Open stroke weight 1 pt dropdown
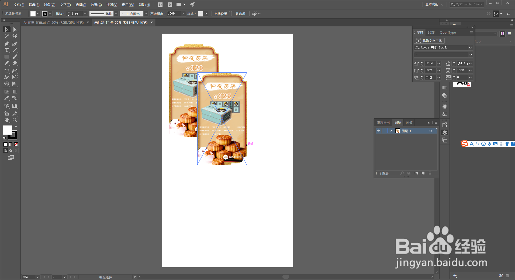This screenshot has height=280, width=515. (x=85, y=14)
